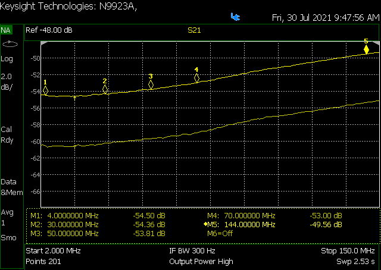Click the Ref -48.00 dB value

(x=49, y=30)
